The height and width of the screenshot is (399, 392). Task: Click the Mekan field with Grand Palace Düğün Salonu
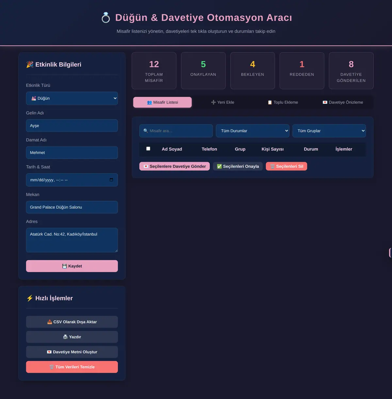pyautogui.click(x=72, y=207)
